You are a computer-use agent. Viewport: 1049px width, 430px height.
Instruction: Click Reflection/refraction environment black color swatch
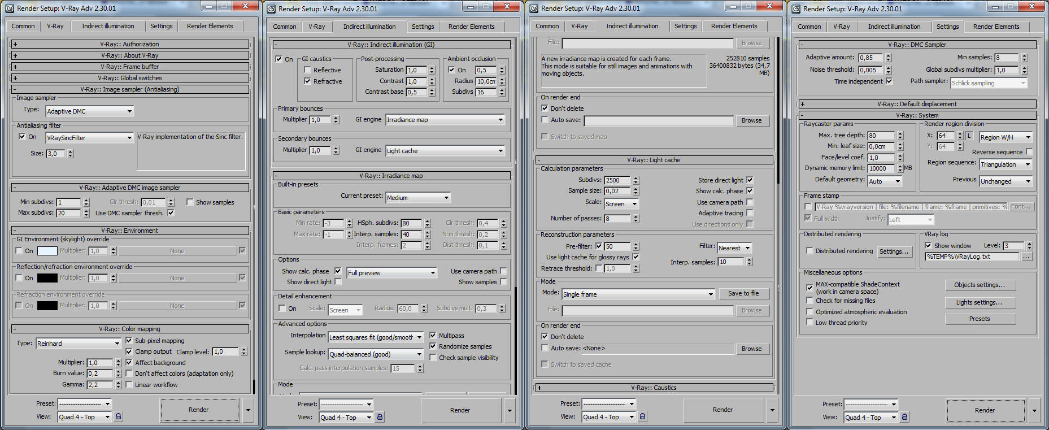click(x=47, y=278)
